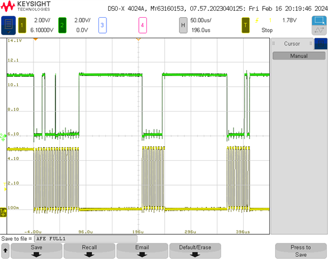Screen dimensions: 328x259
Task: Click the channel 2 scale 2.00V/ value
Action: pos(82,21)
